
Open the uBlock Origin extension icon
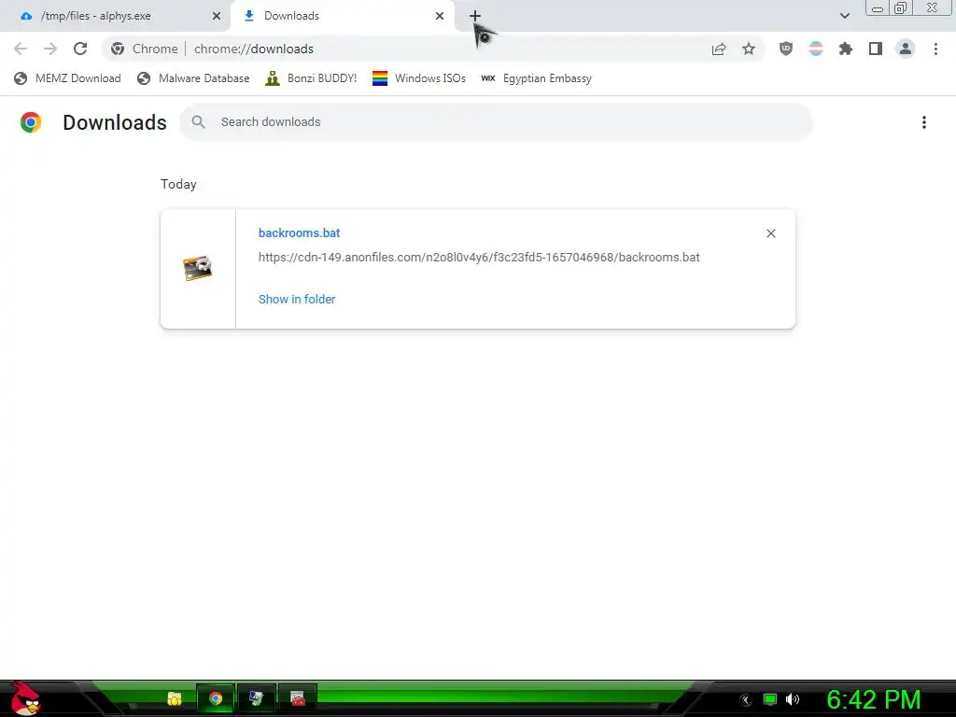(x=786, y=49)
